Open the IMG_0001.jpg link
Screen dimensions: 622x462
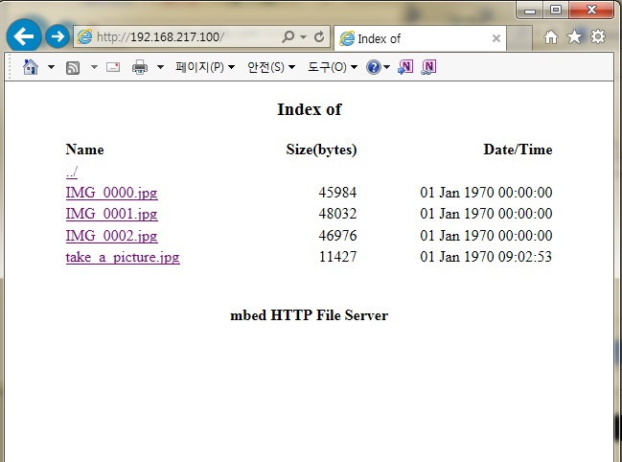112,214
